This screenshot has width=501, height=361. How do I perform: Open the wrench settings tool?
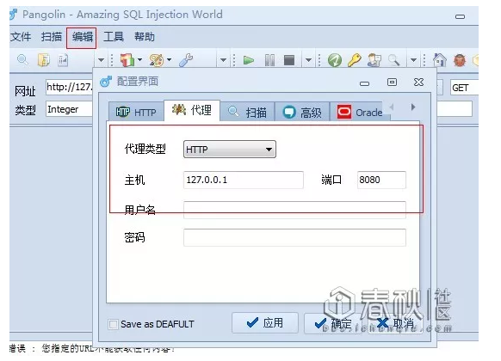pos(186,60)
